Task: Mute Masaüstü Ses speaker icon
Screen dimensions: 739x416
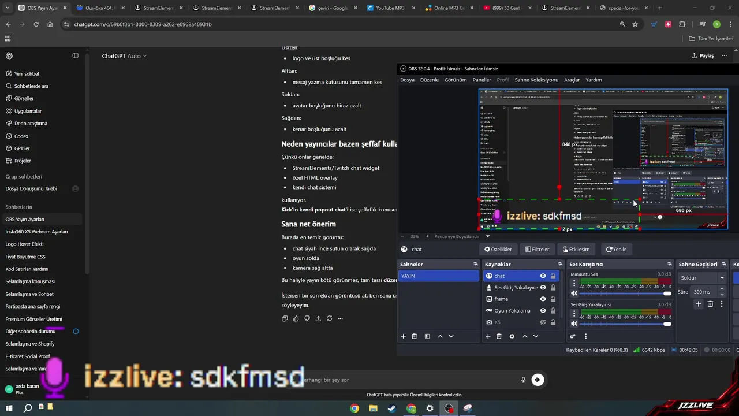Action: tap(574, 293)
